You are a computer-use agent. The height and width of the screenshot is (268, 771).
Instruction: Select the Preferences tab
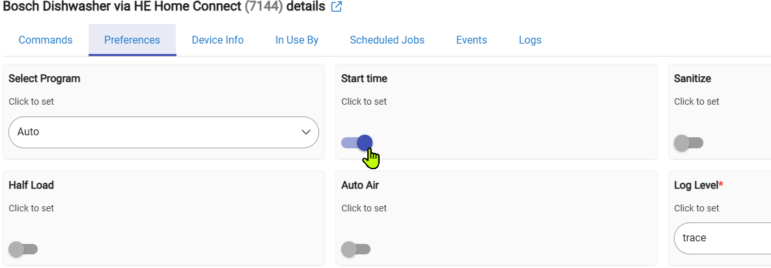132,40
